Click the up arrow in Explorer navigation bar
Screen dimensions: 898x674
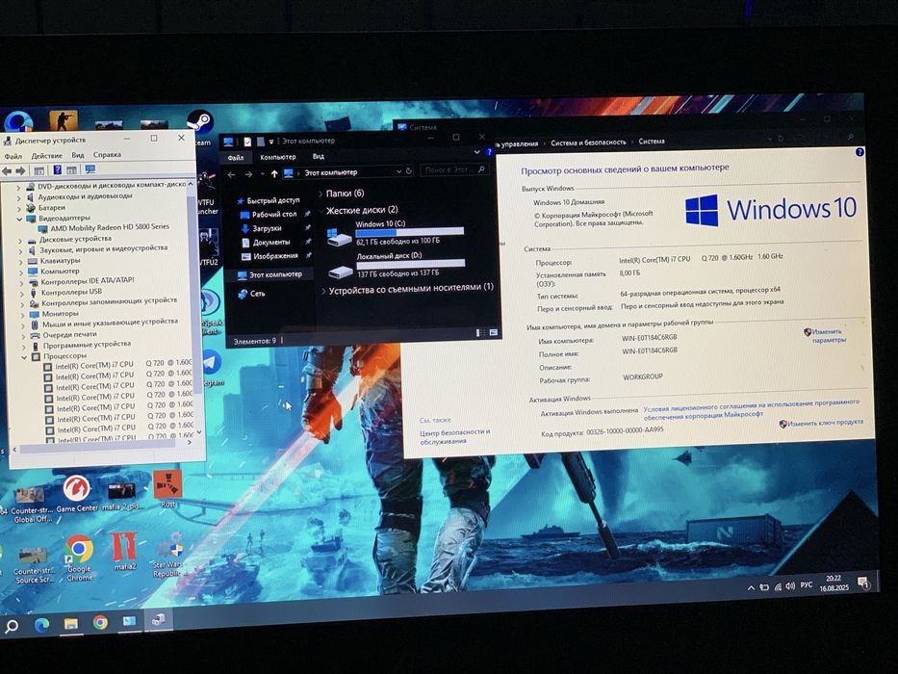(274, 173)
